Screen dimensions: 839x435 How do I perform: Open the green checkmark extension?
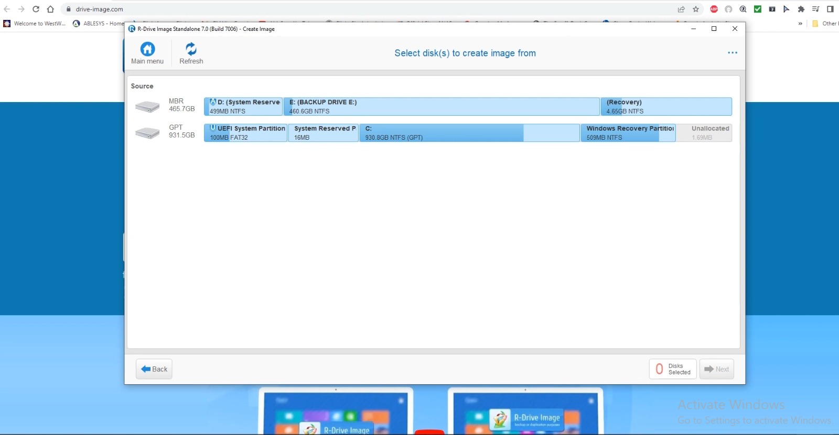(x=758, y=9)
